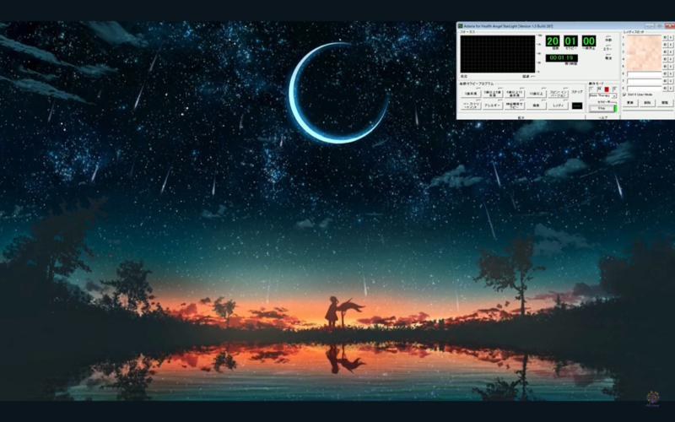Viewport: 675px width, 422px height.
Task: Toggle the Slot 8 User Mode checkbox
Action: point(624,95)
